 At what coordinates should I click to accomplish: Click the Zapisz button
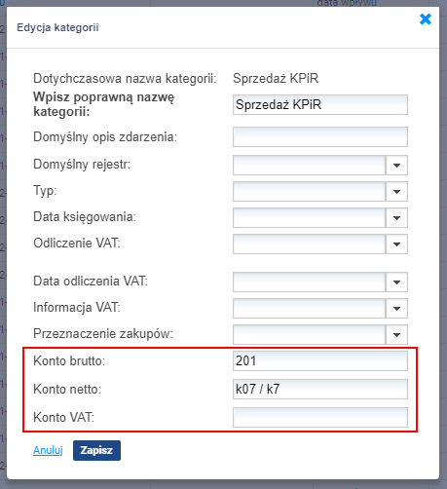pos(96,450)
